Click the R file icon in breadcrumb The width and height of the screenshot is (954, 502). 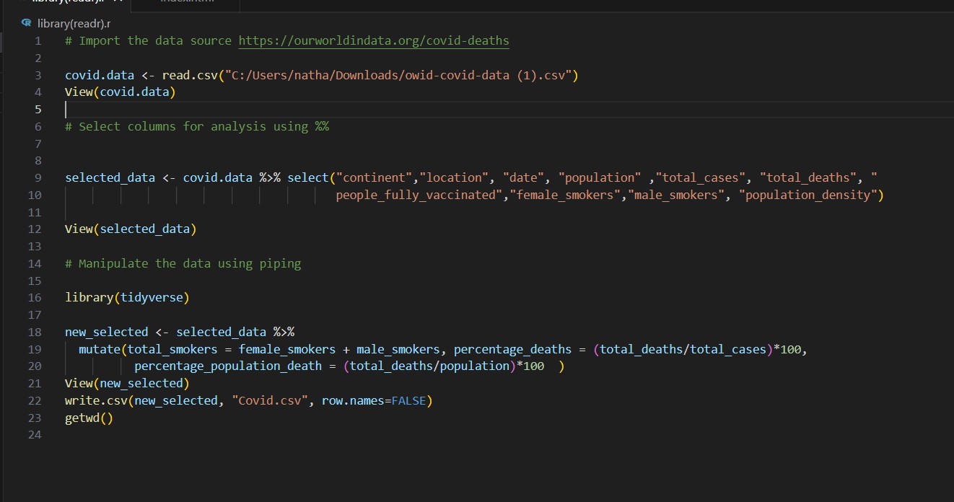point(29,23)
